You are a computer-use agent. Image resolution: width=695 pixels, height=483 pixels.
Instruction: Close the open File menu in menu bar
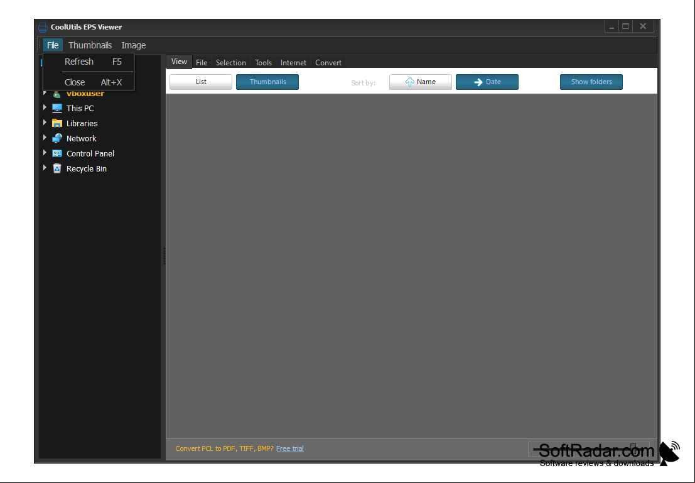pos(53,45)
